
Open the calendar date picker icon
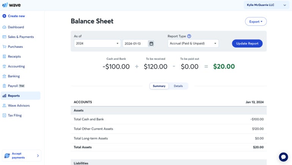tap(151, 44)
